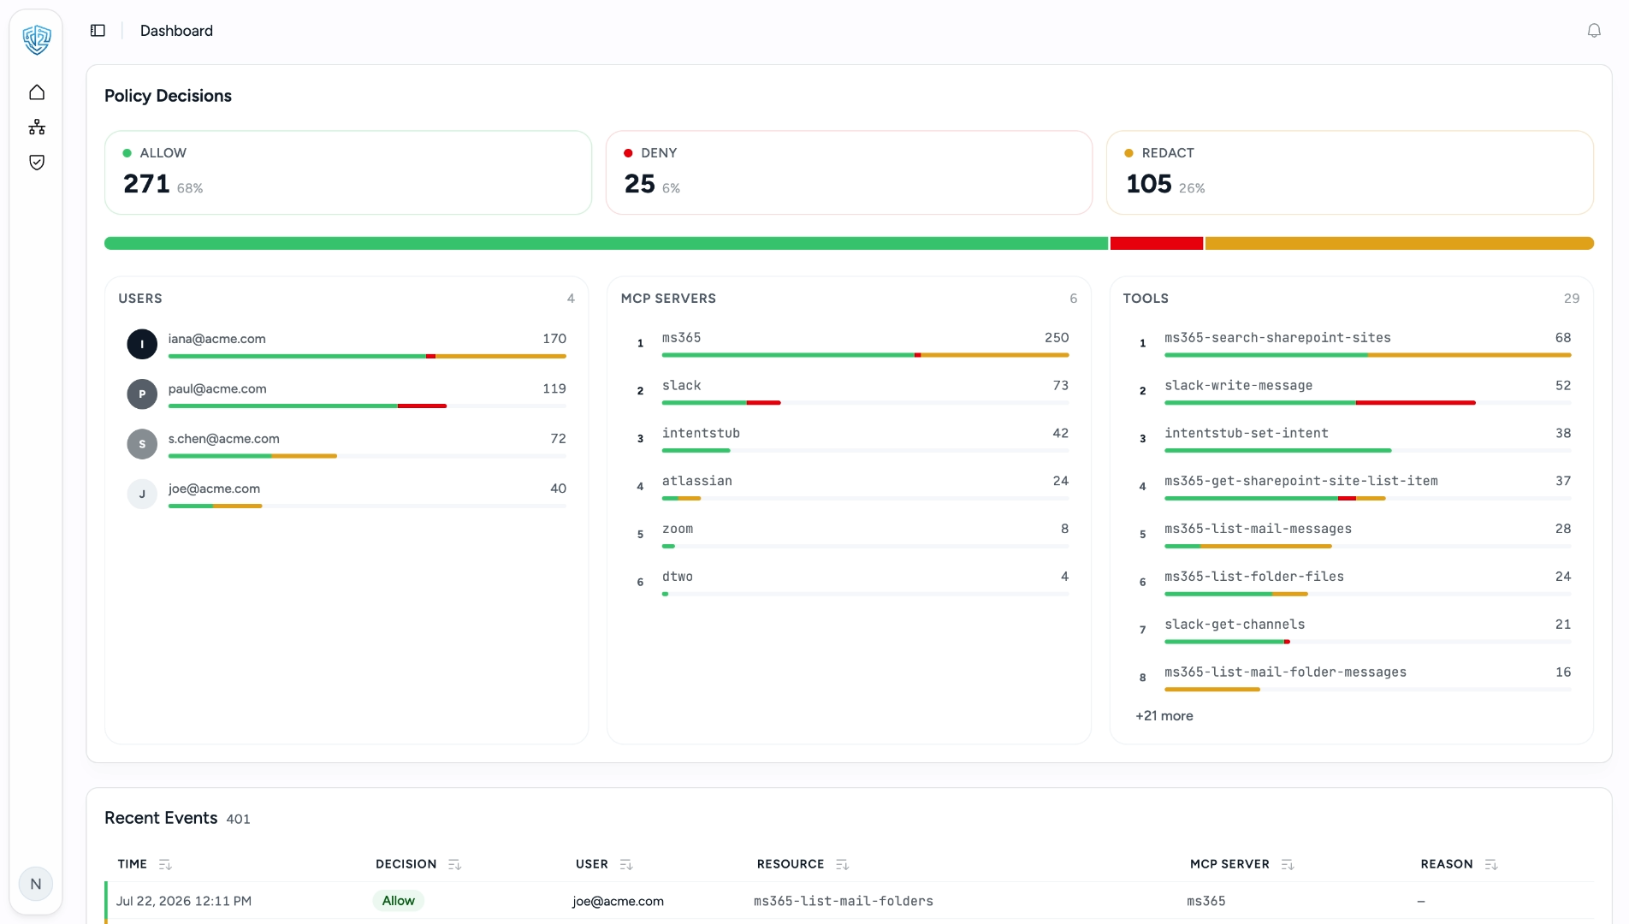The image size is (1629, 924).
Task: Open the N user avatar menu
Action: click(36, 884)
